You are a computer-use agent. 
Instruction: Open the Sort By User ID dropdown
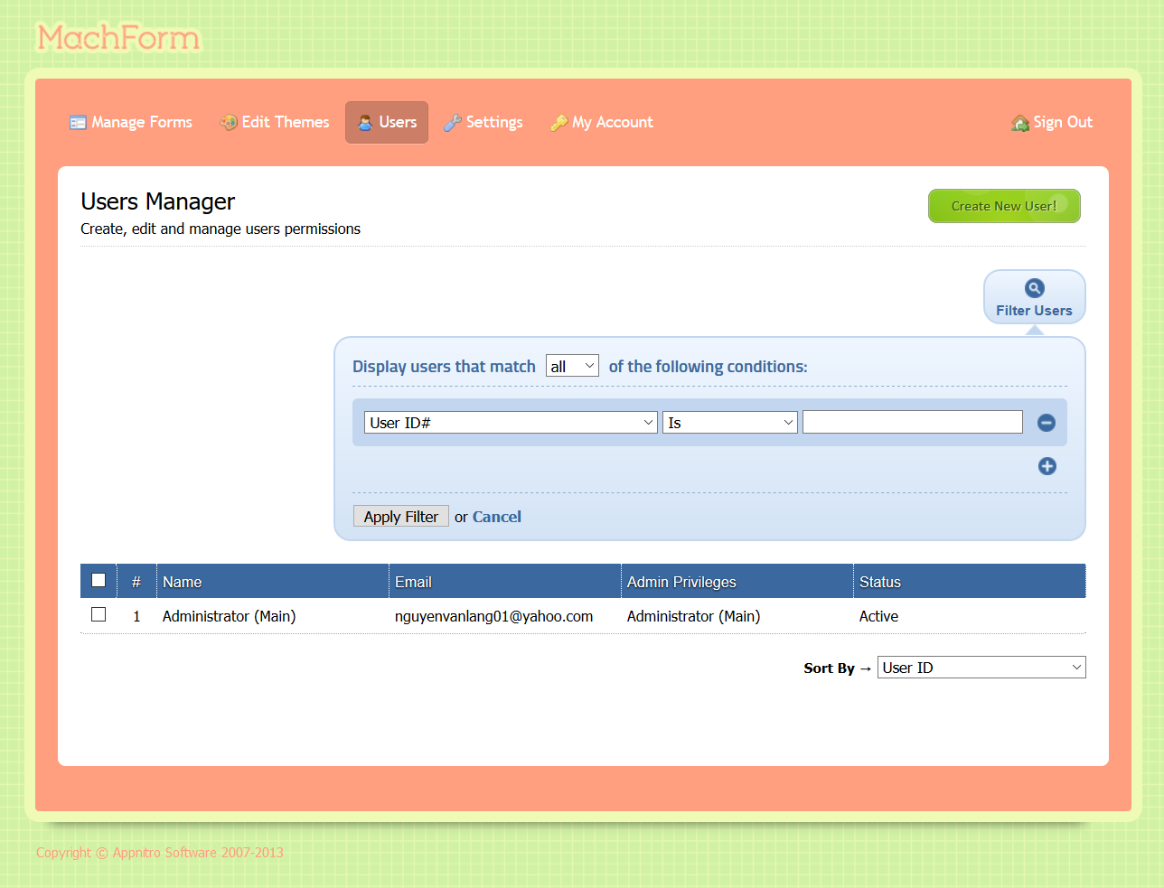coord(981,668)
